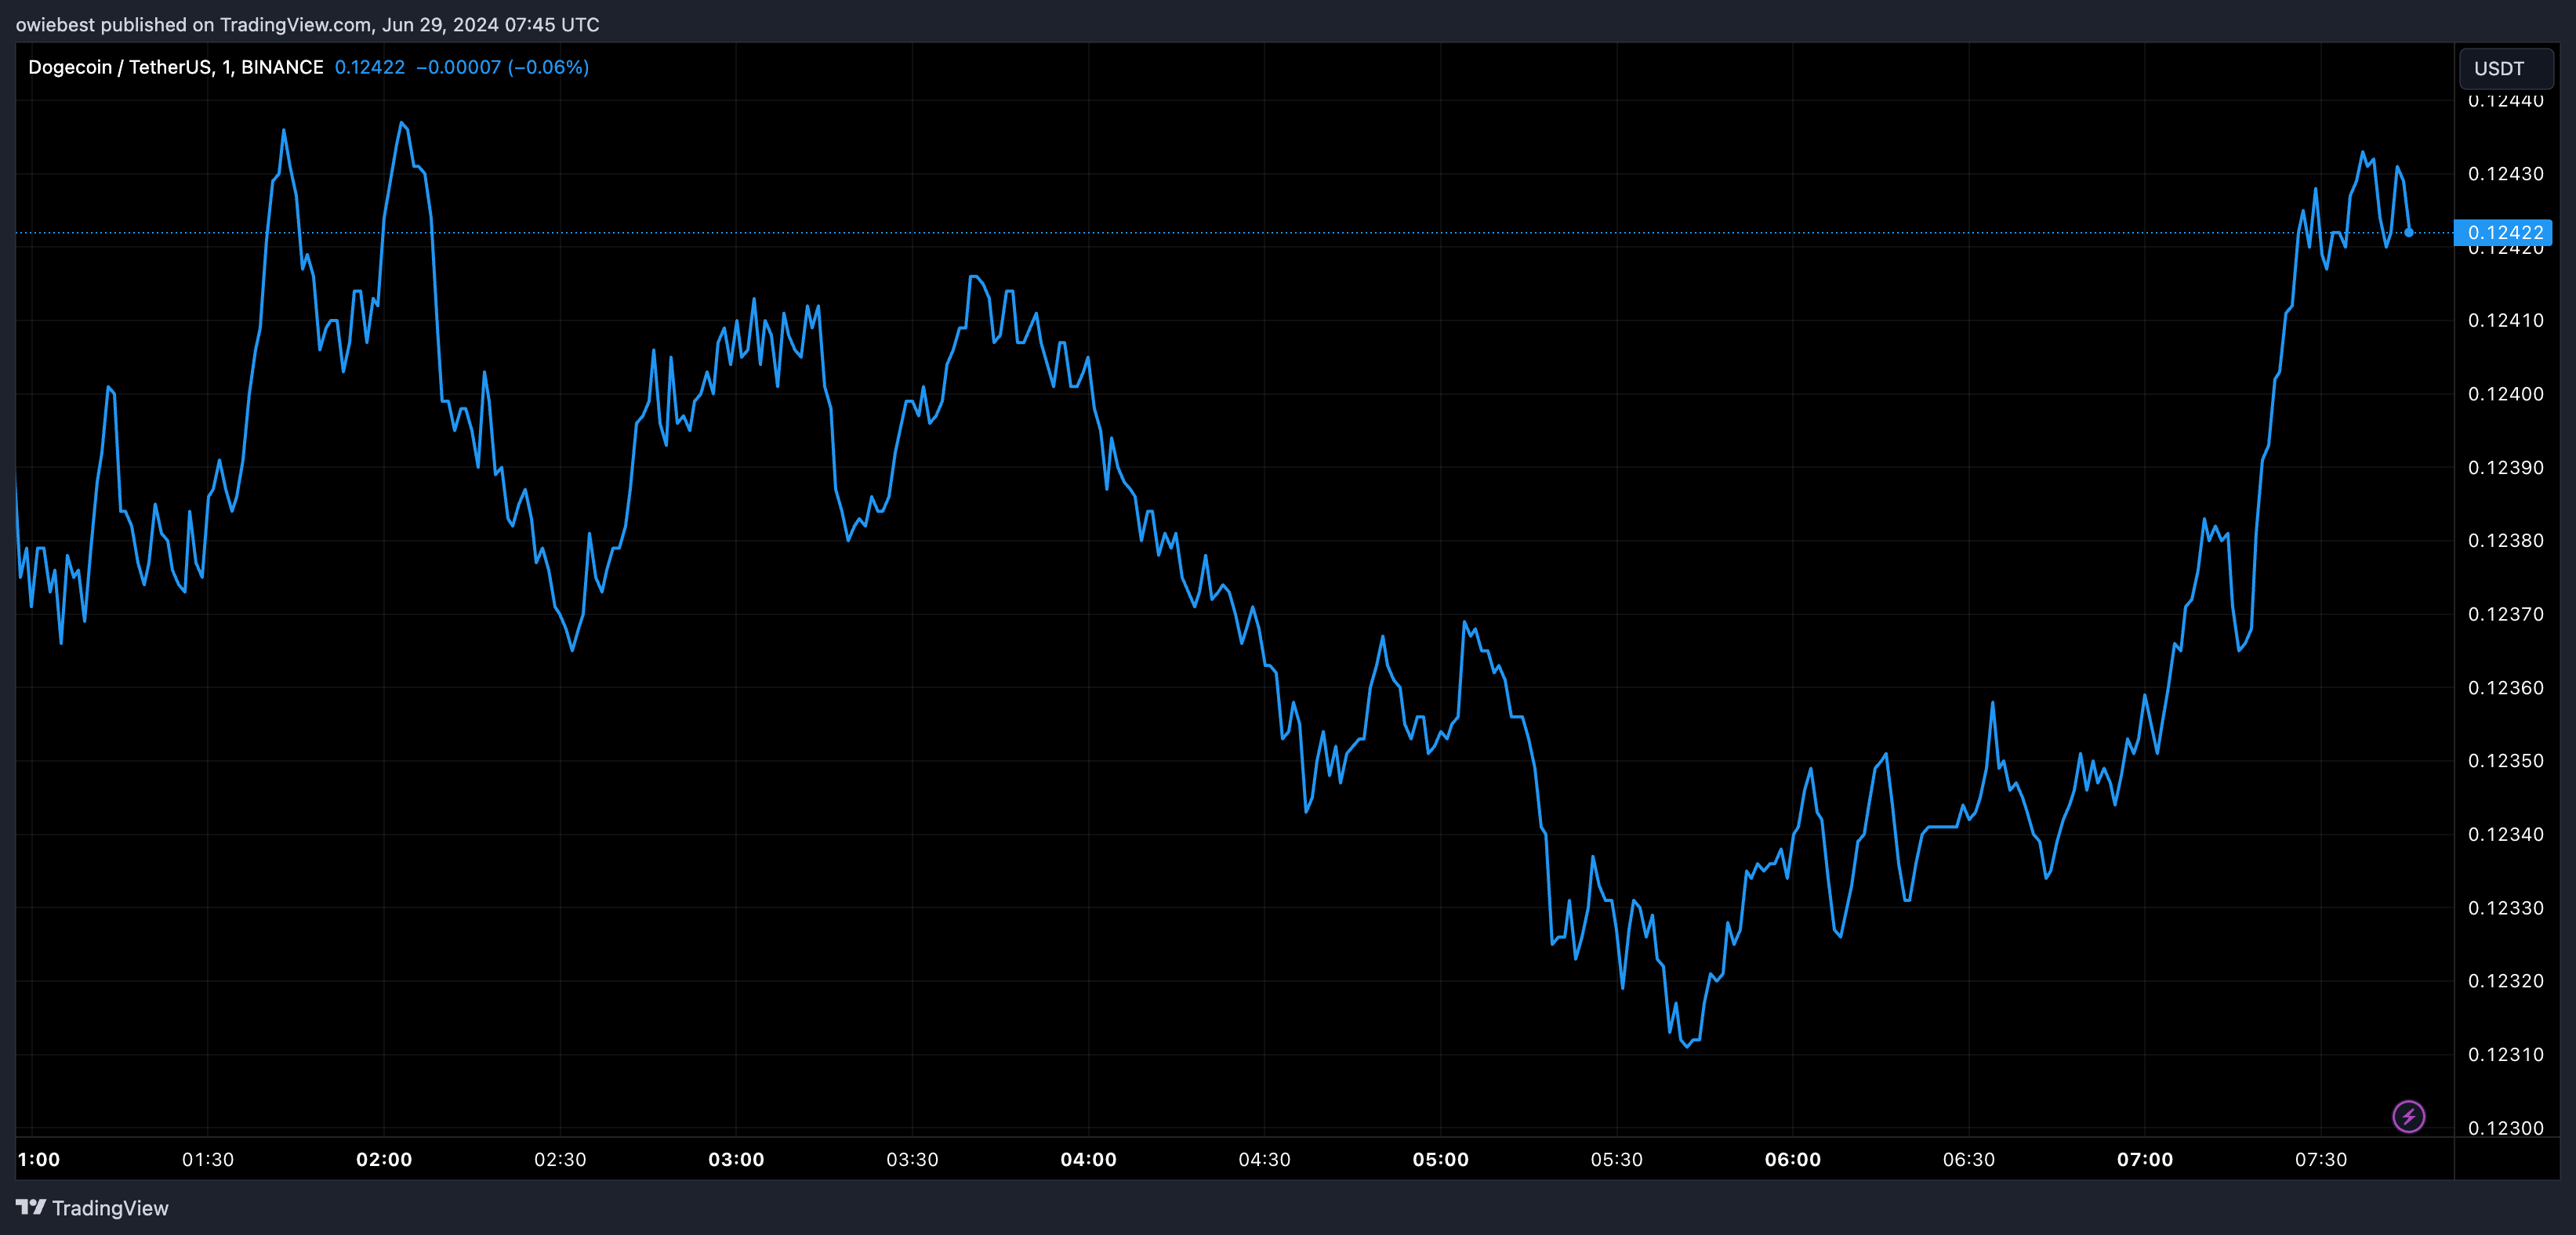2576x1235 pixels.
Task: Open the USDT currency selector
Action: click(x=2506, y=68)
